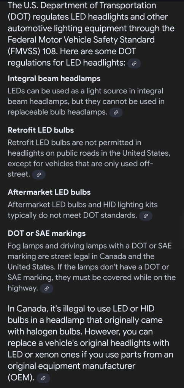Click the paragraph 'Retrofit LED bulbs are not permitted'

[89, 158]
